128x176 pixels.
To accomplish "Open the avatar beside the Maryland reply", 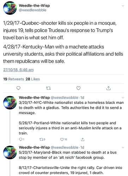I will coord(10,152).
